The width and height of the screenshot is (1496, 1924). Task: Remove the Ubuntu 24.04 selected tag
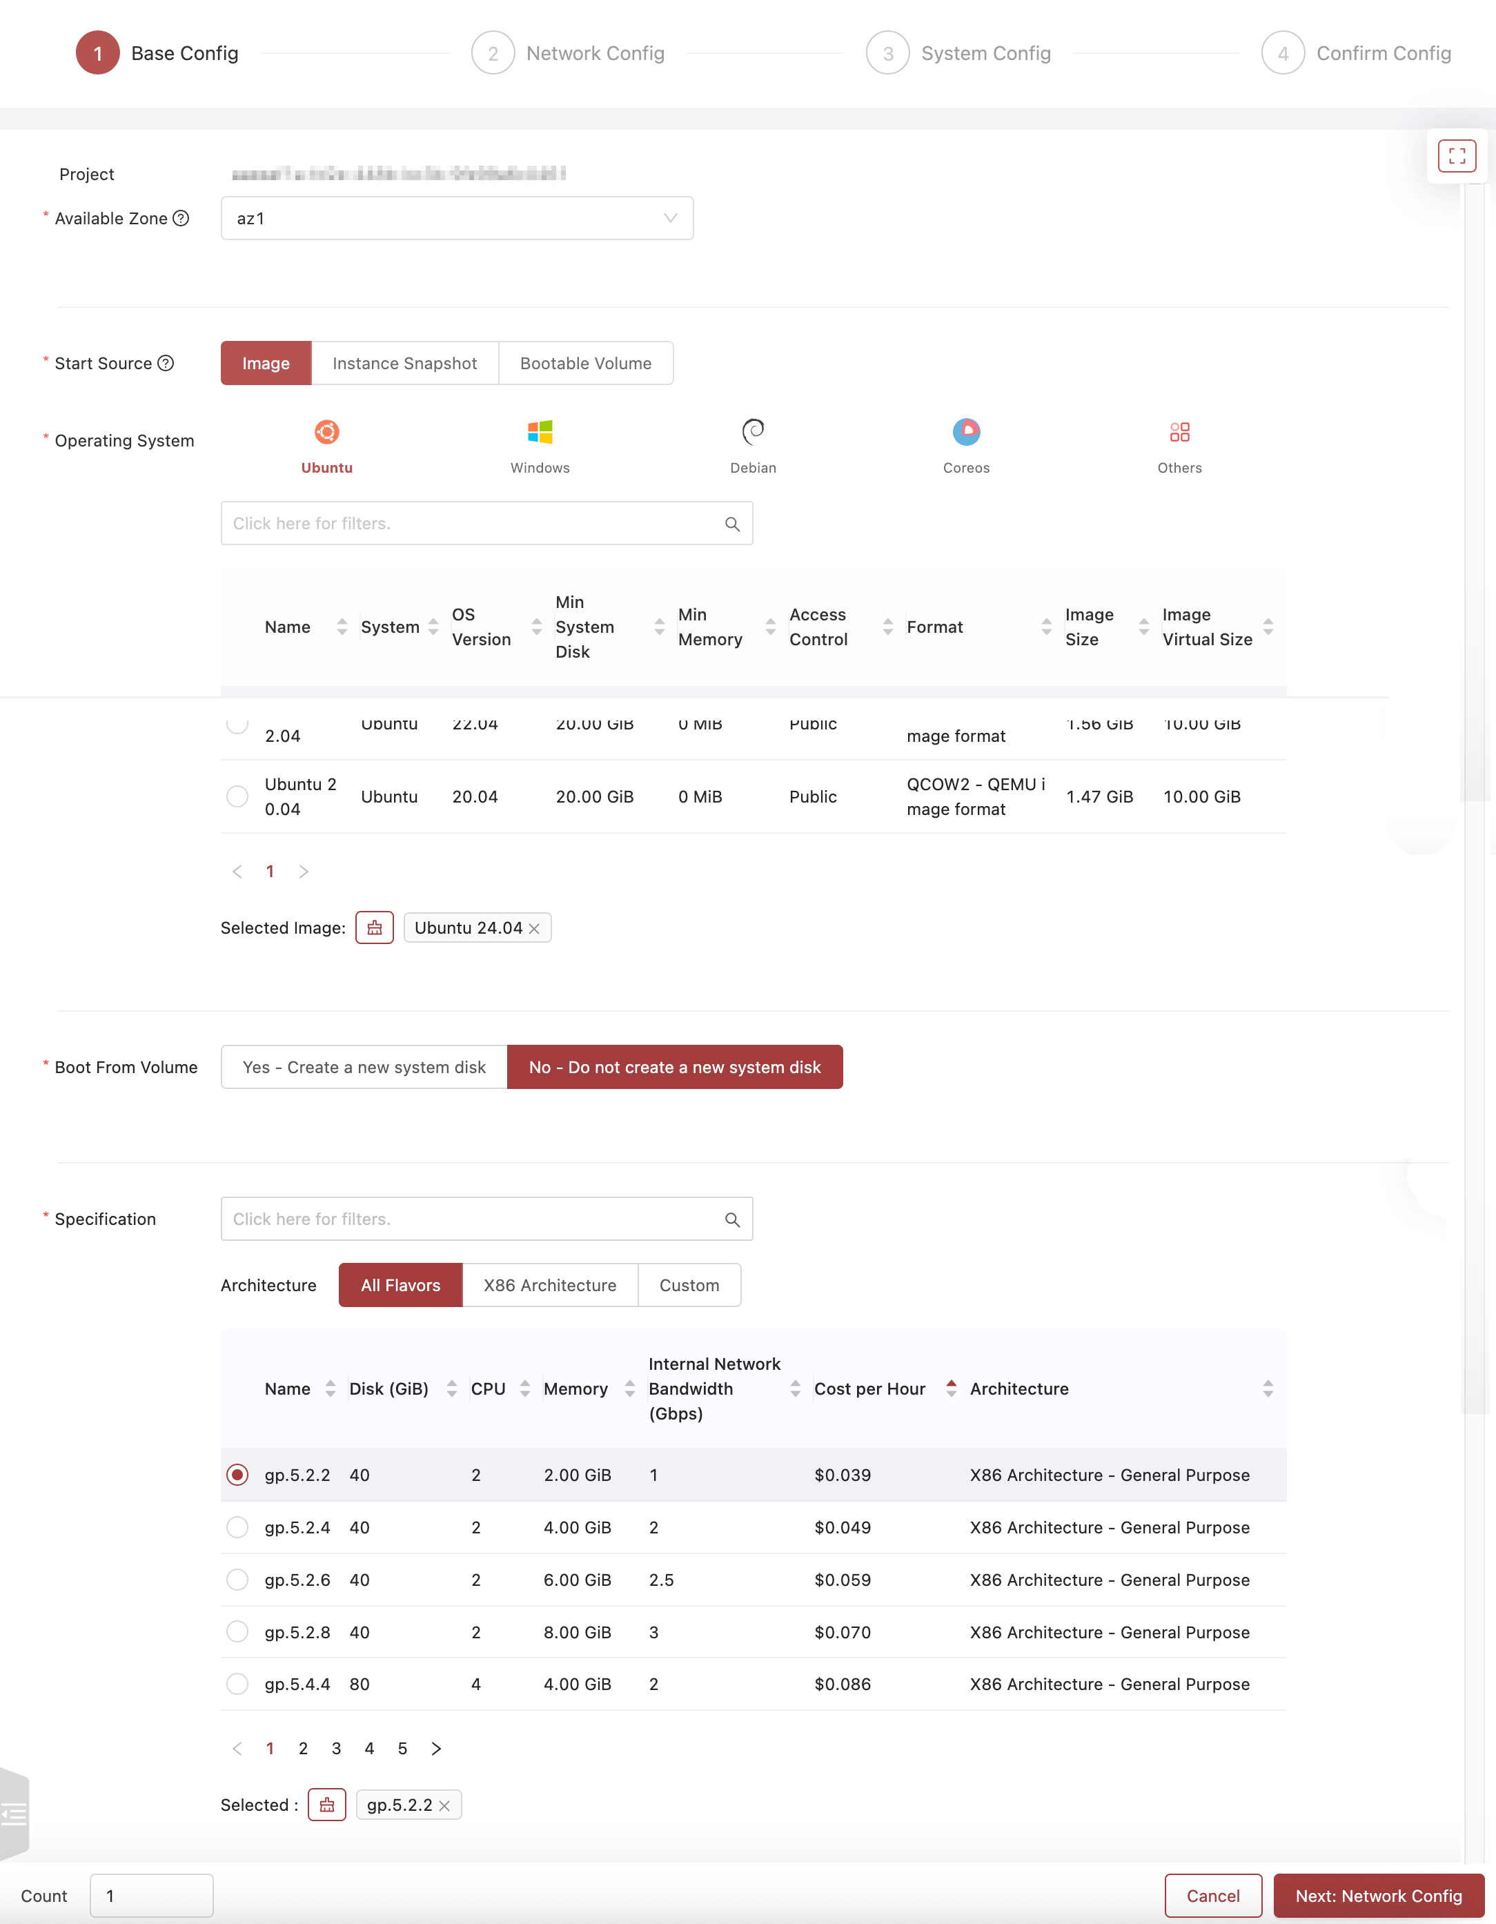pos(535,928)
